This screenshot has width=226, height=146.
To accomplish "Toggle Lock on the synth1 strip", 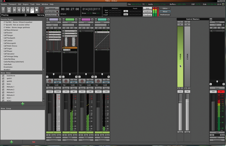I will [73, 85].
